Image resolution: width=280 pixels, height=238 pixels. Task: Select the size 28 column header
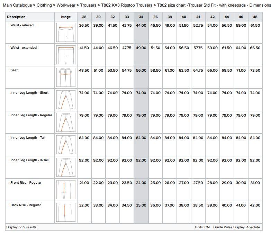pyautogui.click(x=84, y=17)
